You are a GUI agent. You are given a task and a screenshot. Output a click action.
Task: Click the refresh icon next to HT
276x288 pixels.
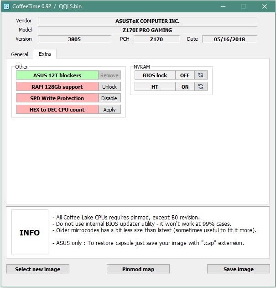point(201,86)
